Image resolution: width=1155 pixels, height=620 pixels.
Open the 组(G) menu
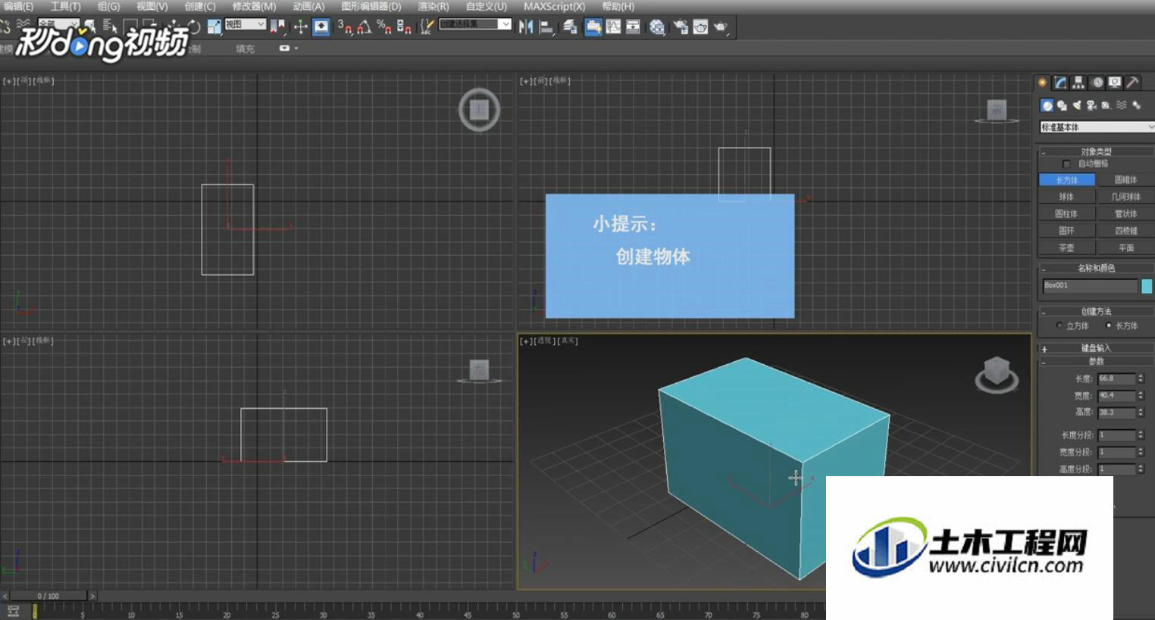tap(108, 7)
